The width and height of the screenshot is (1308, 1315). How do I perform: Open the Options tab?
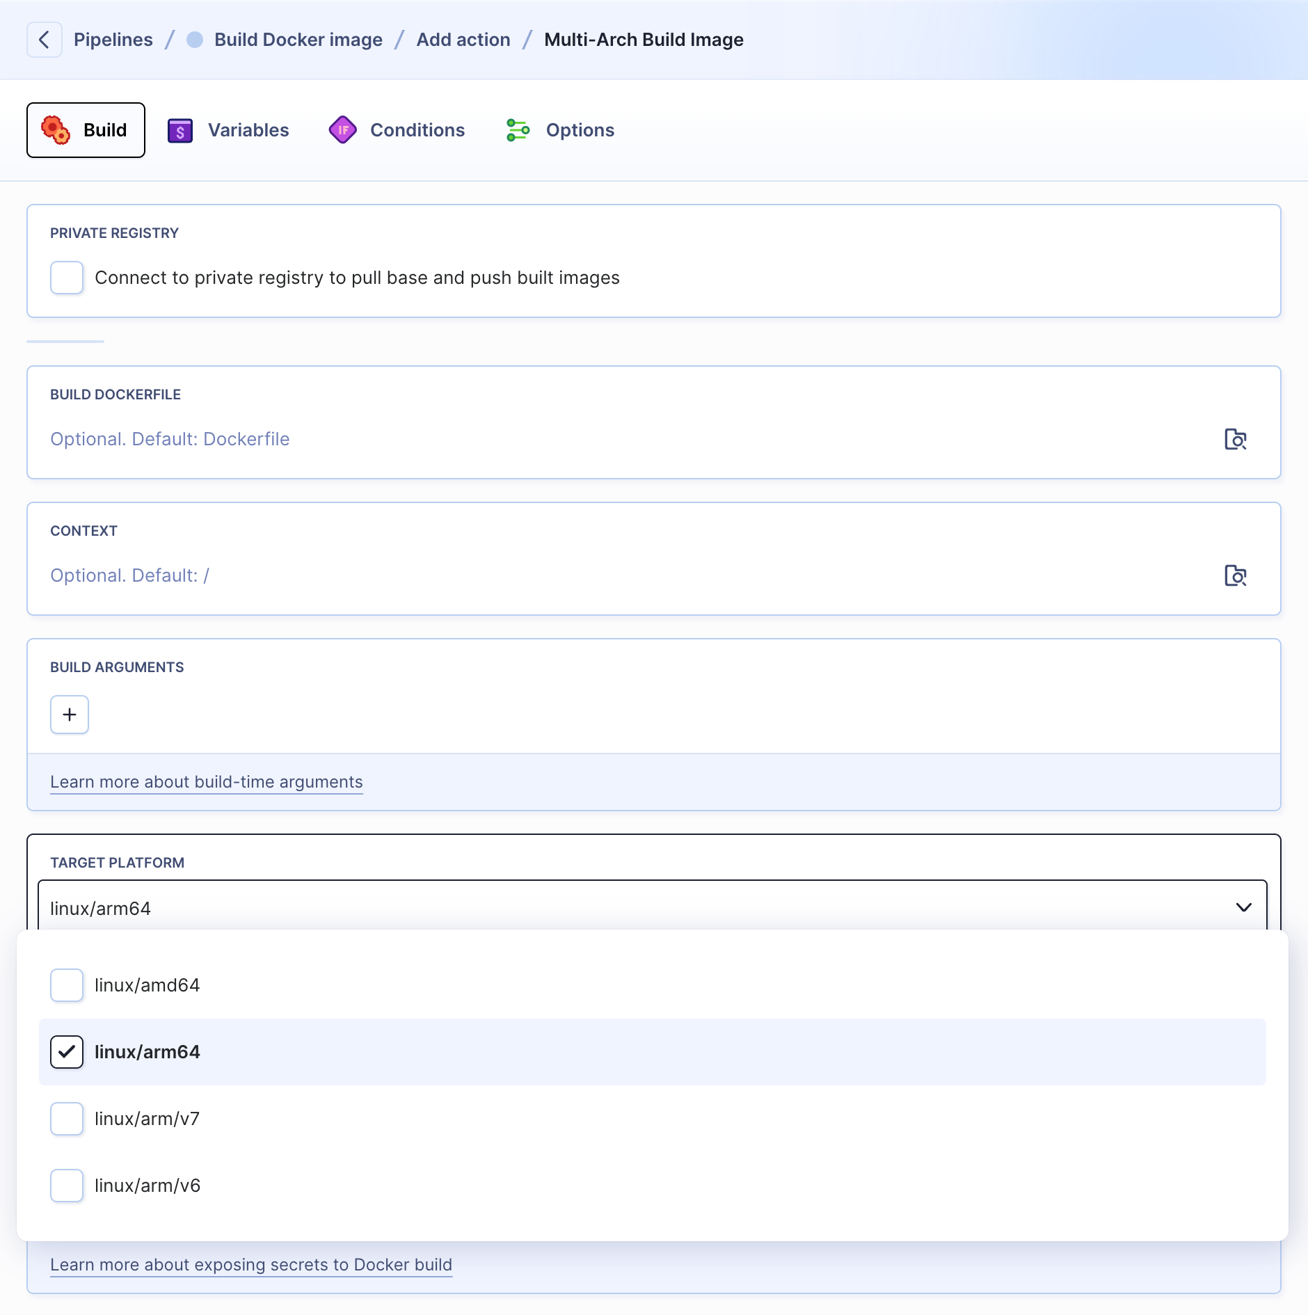click(x=560, y=130)
